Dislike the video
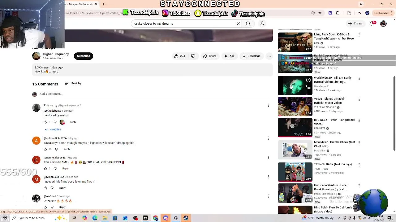This screenshot has width=396, height=222. pyautogui.click(x=193, y=56)
